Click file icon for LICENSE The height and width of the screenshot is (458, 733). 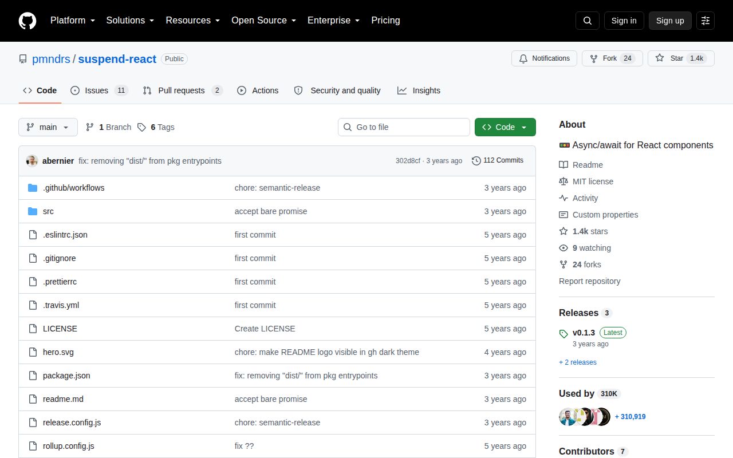(x=33, y=329)
